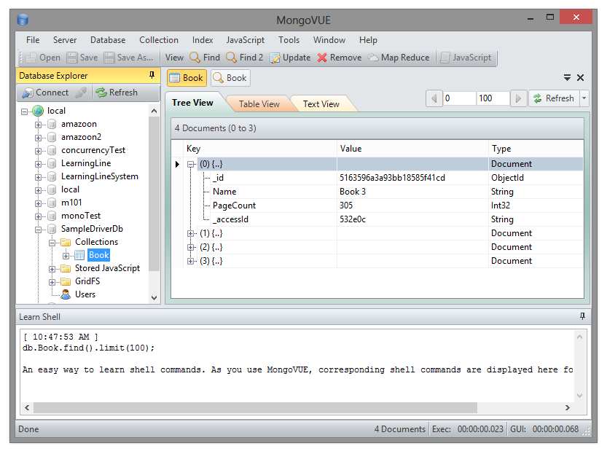
Task: Expand the amazoon database node
Action: pos(39,125)
